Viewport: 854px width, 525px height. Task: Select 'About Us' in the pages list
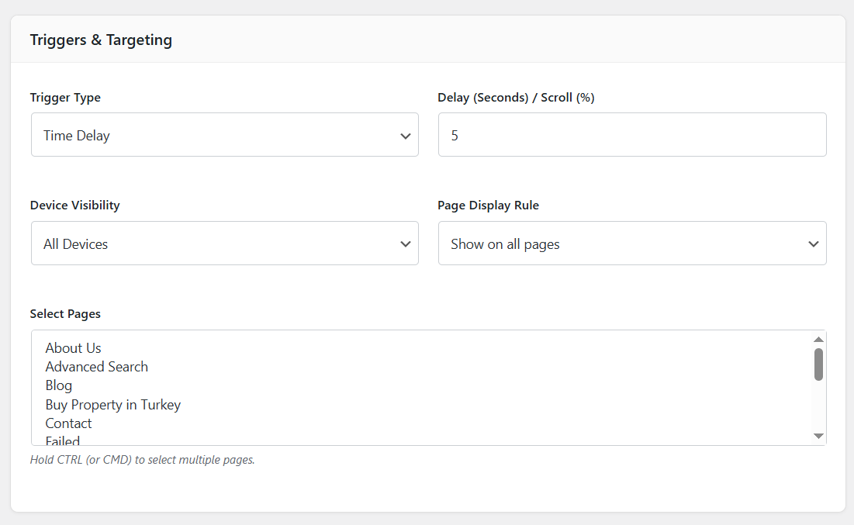pos(73,347)
